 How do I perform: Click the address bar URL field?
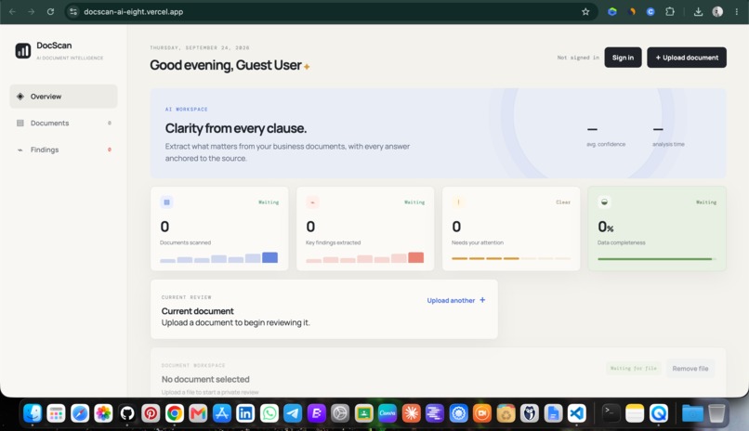[x=331, y=11]
